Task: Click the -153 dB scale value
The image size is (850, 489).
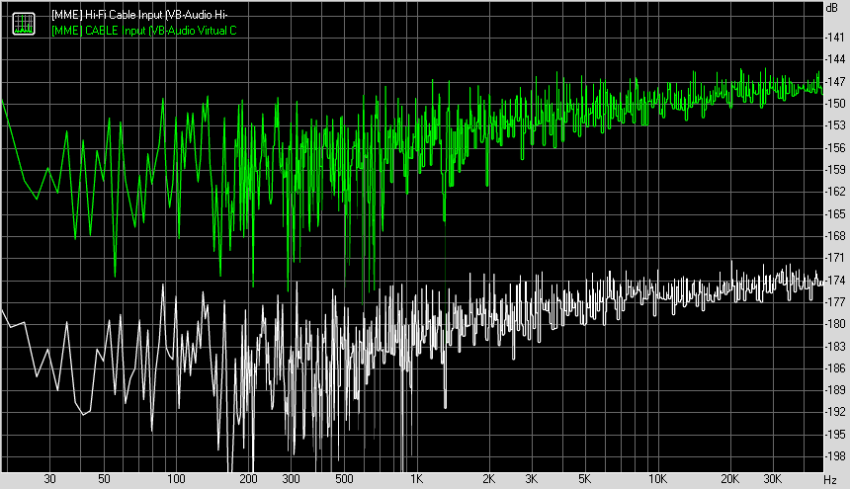Action: click(x=835, y=125)
